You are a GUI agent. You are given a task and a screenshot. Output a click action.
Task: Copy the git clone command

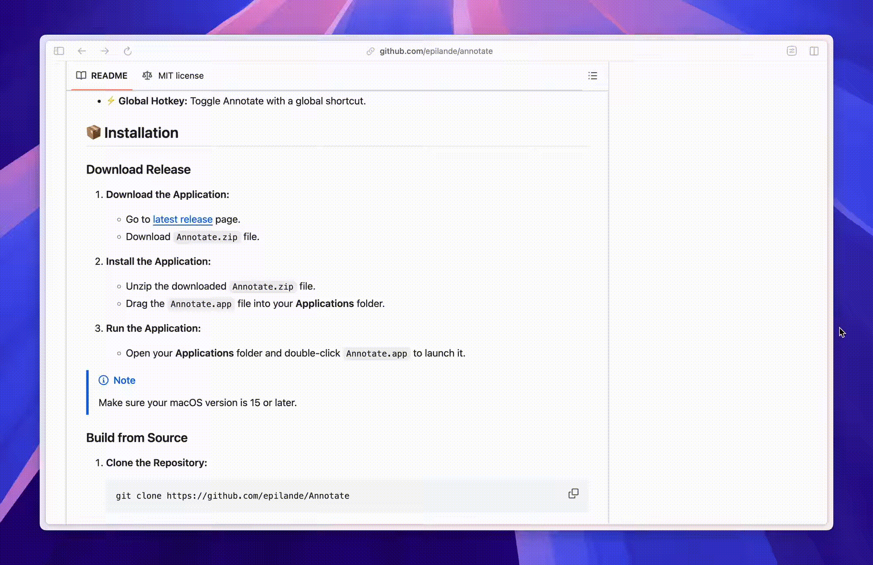(x=573, y=493)
